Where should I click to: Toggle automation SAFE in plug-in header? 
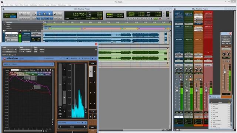36,52
